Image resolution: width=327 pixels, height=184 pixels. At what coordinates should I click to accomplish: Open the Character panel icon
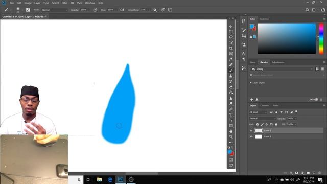[x=243, y=53]
